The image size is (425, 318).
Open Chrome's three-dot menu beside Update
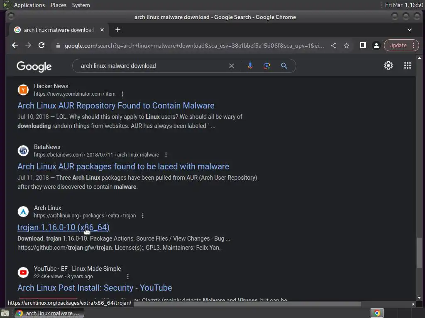[414, 46]
